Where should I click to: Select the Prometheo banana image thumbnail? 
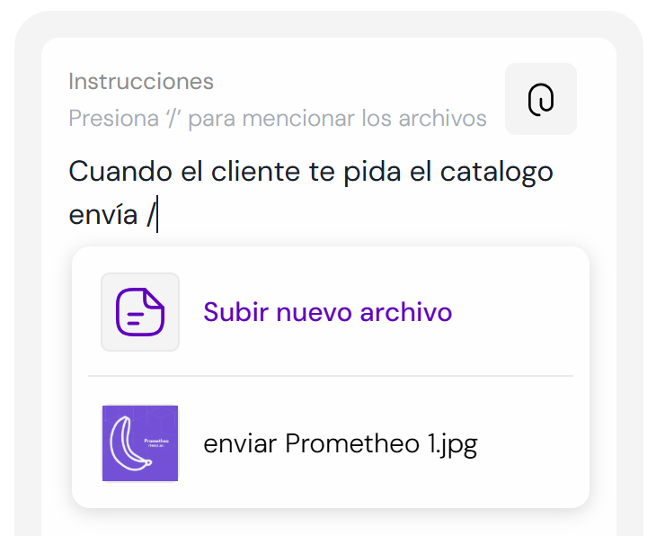[x=140, y=443]
